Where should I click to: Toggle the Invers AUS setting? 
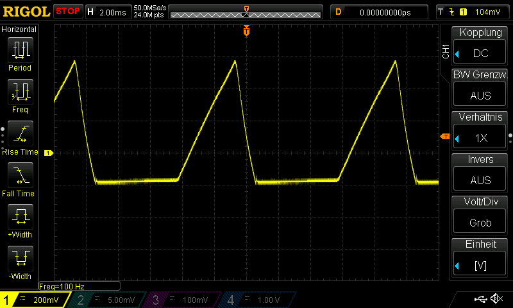480,173
